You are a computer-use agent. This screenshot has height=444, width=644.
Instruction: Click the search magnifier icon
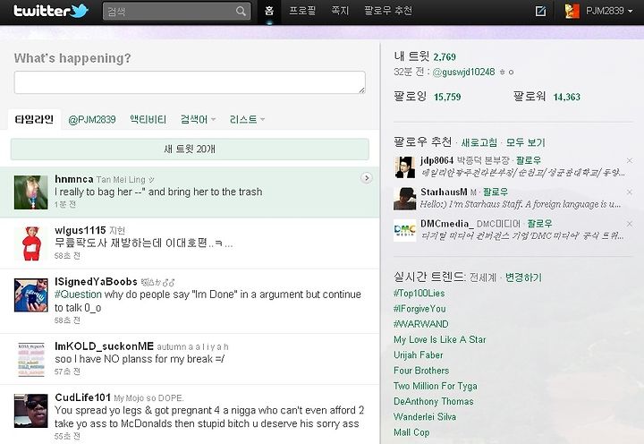pos(241,11)
